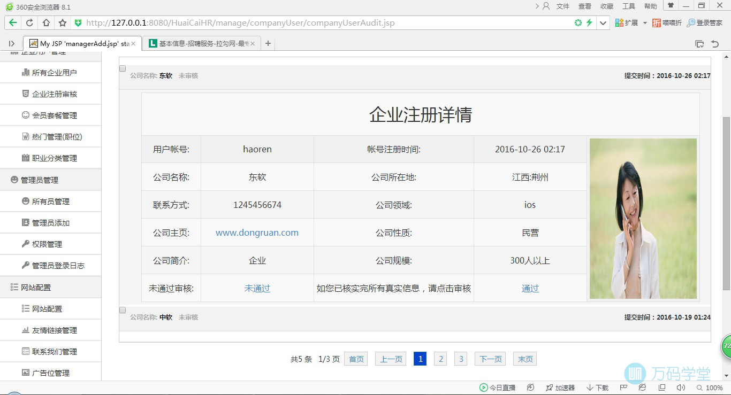Click the 未通过 reject link

click(257, 289)
